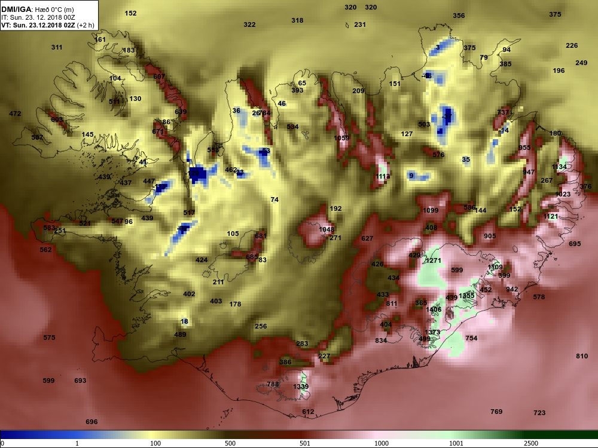
Task: Click the map value '256'
Action: (261, 326)
